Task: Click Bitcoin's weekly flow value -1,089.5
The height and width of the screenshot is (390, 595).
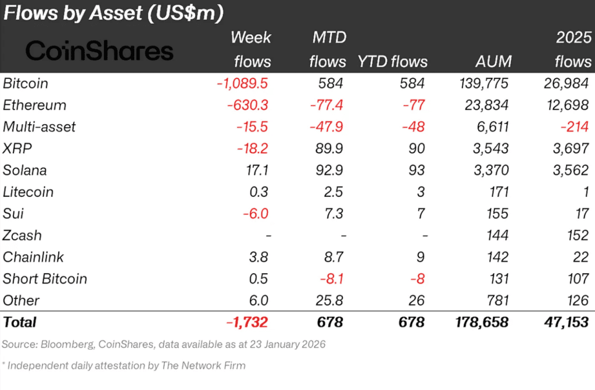Action: pos(242,83)
